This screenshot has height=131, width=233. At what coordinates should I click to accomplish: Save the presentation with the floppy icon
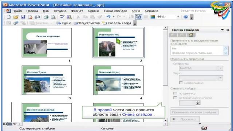tap(23, 17)
